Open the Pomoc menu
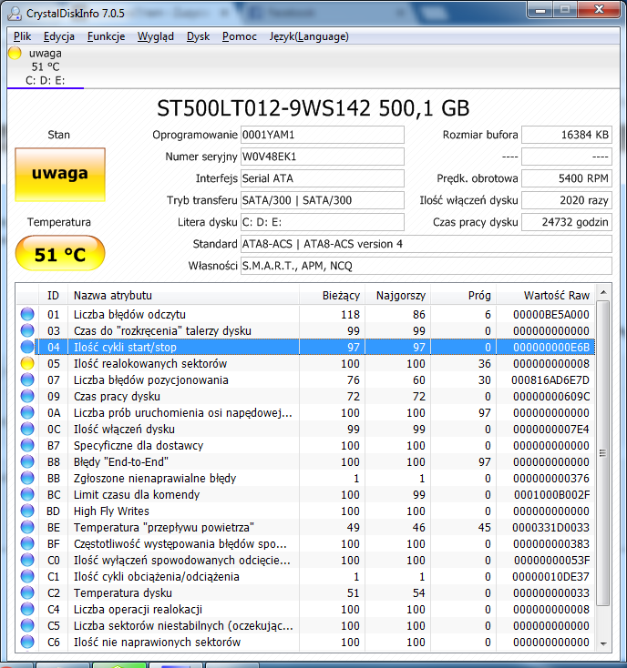 pos(240,36)
